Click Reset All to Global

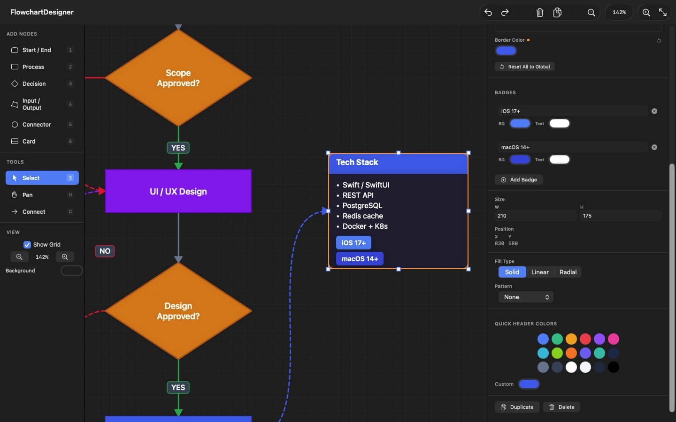[524, 67]
